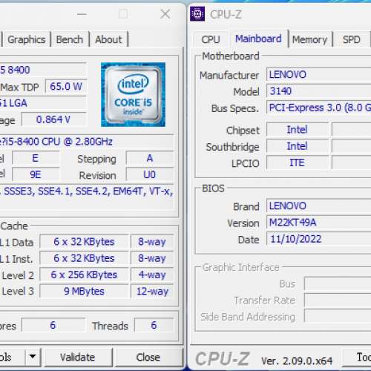Screen dimensions: 371x371
Task: Click the Cores count value 6
Action: pyautogui.click(x=53, y=325)
